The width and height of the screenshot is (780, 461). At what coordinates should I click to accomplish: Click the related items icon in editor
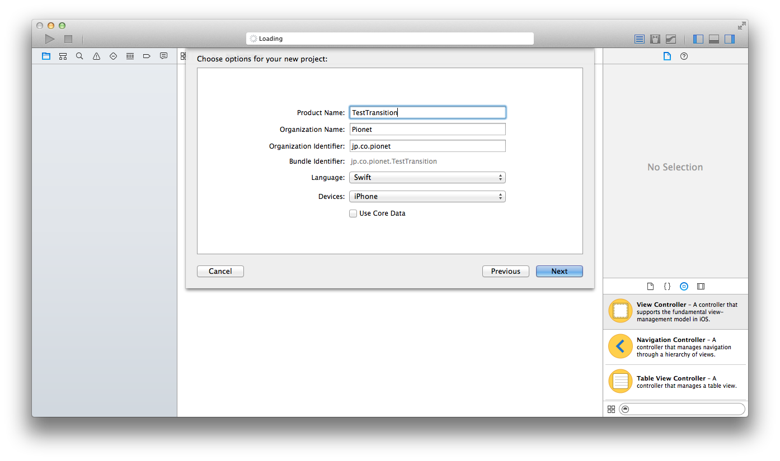point(182,56)
